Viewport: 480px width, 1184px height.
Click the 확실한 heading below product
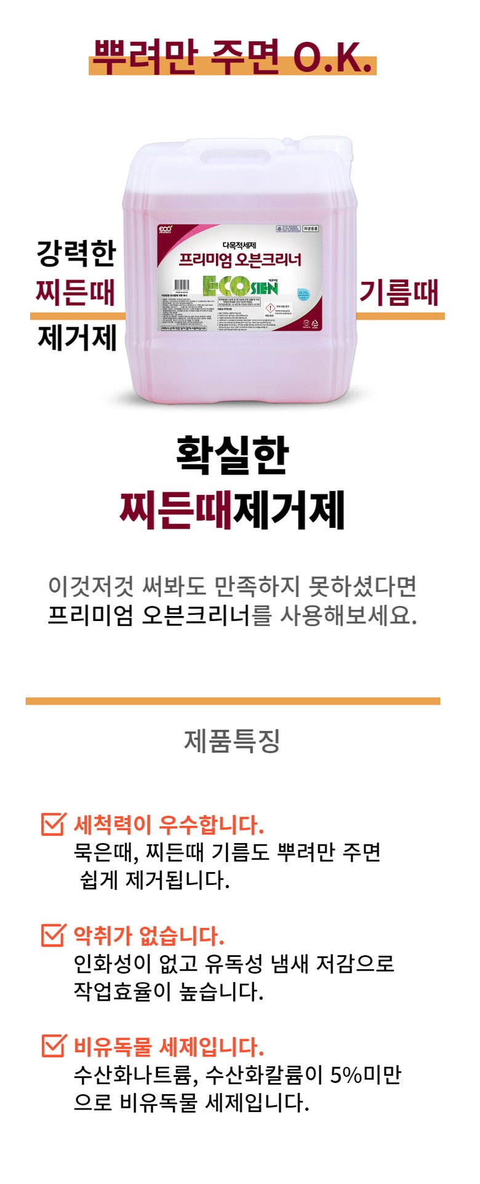pyautogui.click(x=233, y=455)
